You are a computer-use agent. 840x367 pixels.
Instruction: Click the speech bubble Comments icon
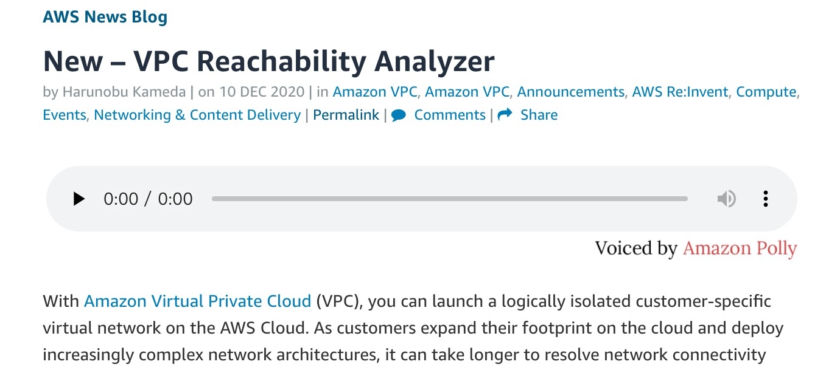click(x=399, y=115)
